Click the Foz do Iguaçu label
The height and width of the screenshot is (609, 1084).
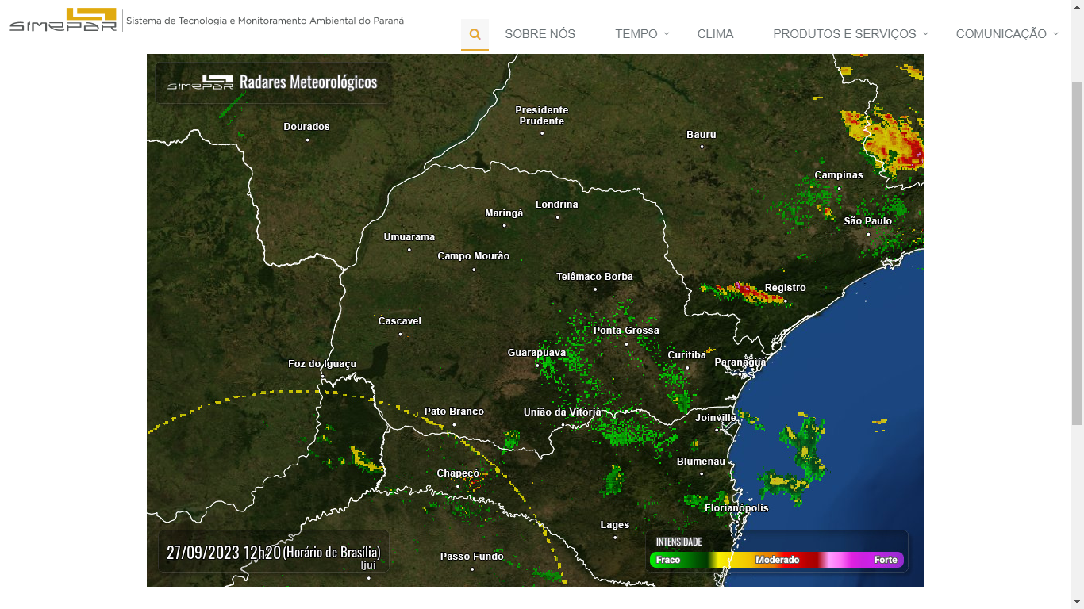pos(322,364)
